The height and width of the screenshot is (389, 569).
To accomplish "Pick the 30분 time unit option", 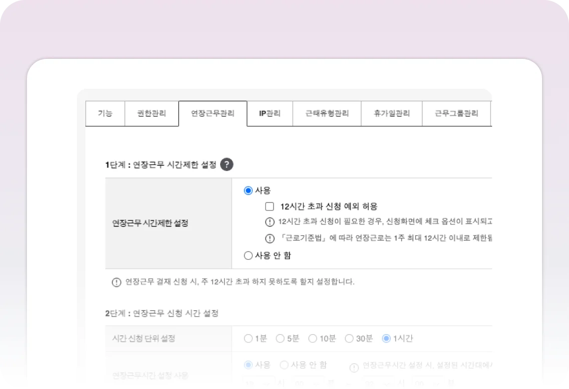I will [349, 339].
